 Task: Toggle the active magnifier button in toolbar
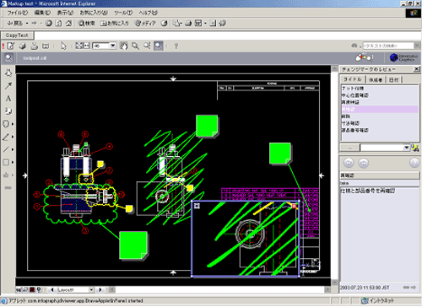point(159,46)
